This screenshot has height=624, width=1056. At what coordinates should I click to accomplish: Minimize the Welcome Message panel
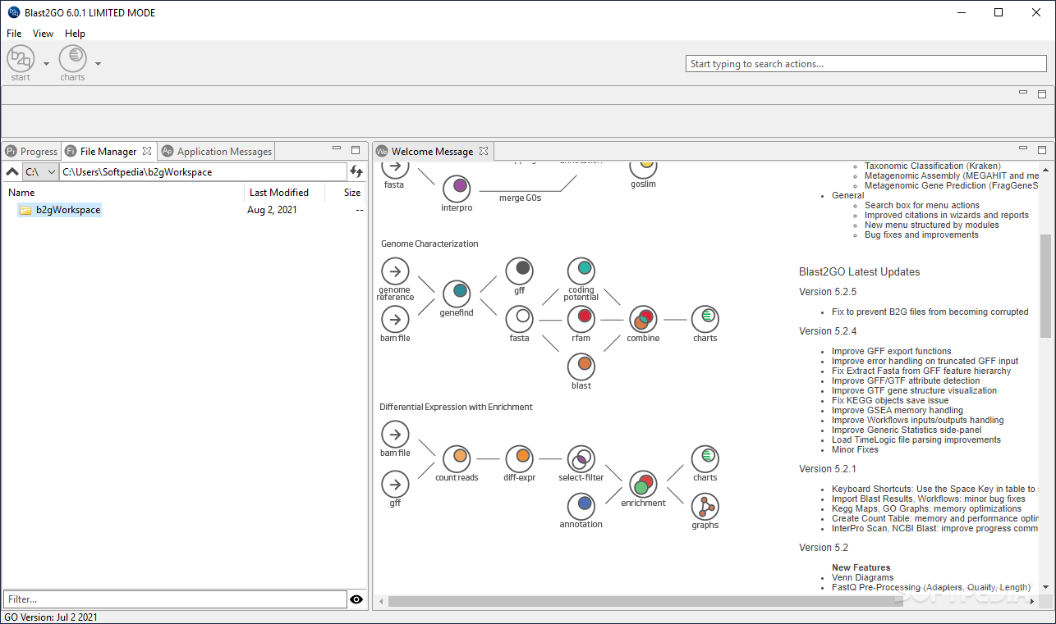pyautogui.click(x=1023, y=149)
